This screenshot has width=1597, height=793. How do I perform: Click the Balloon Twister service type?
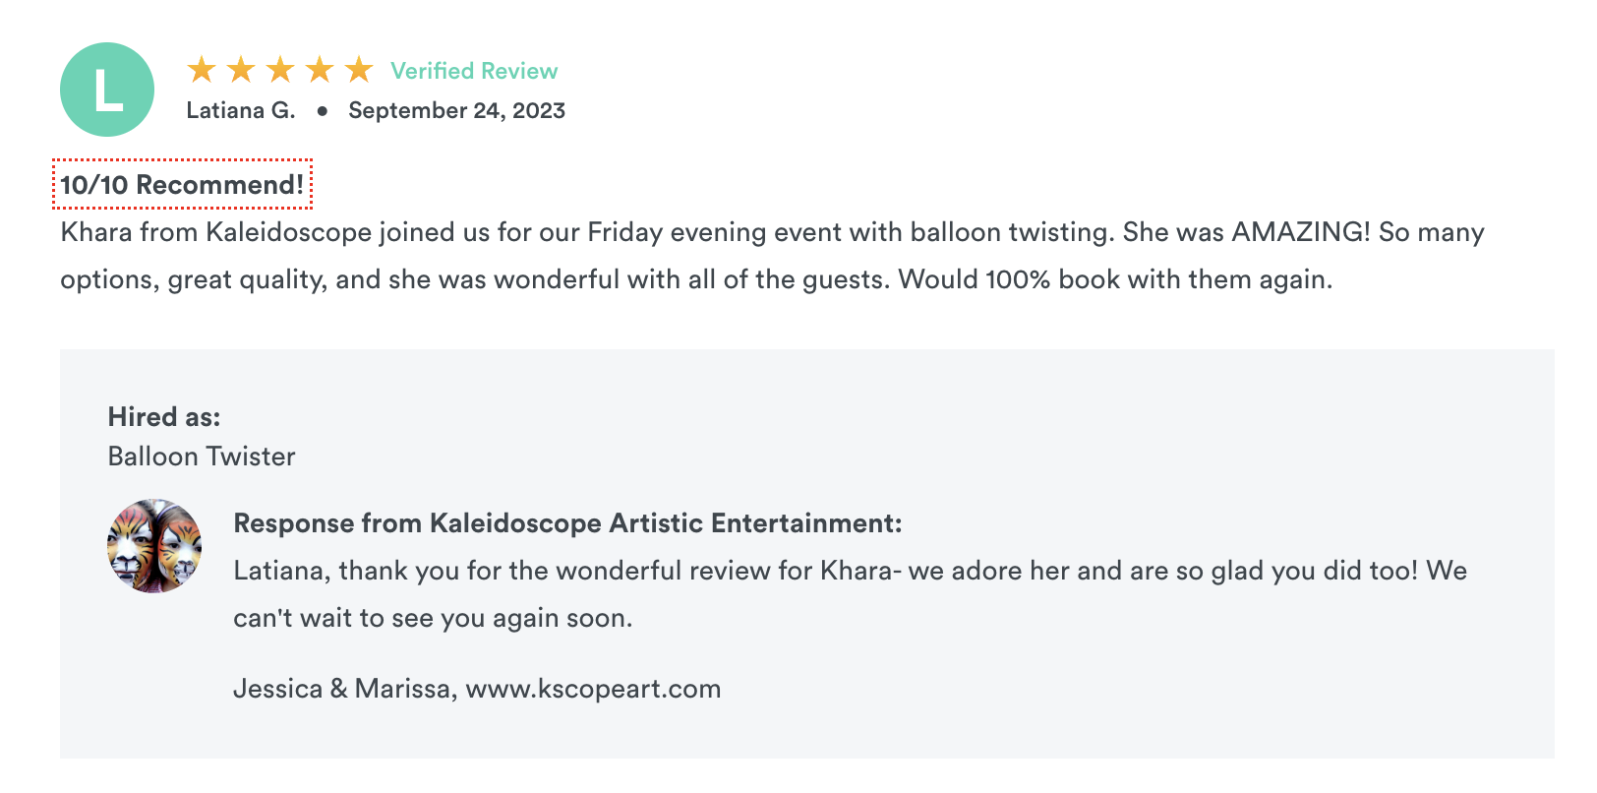(202, 457)
